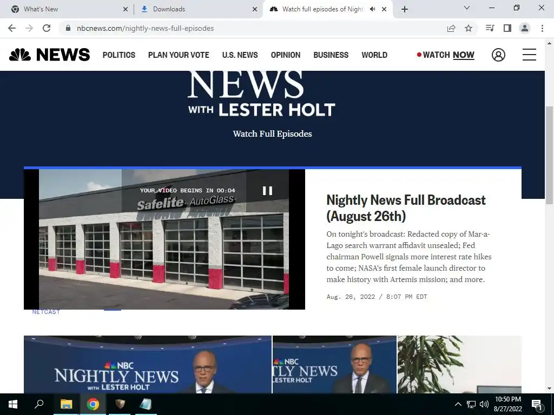The image size is (554, 415).
Task: Mute the tab audio speaker icon
Action: pos(372,9)
